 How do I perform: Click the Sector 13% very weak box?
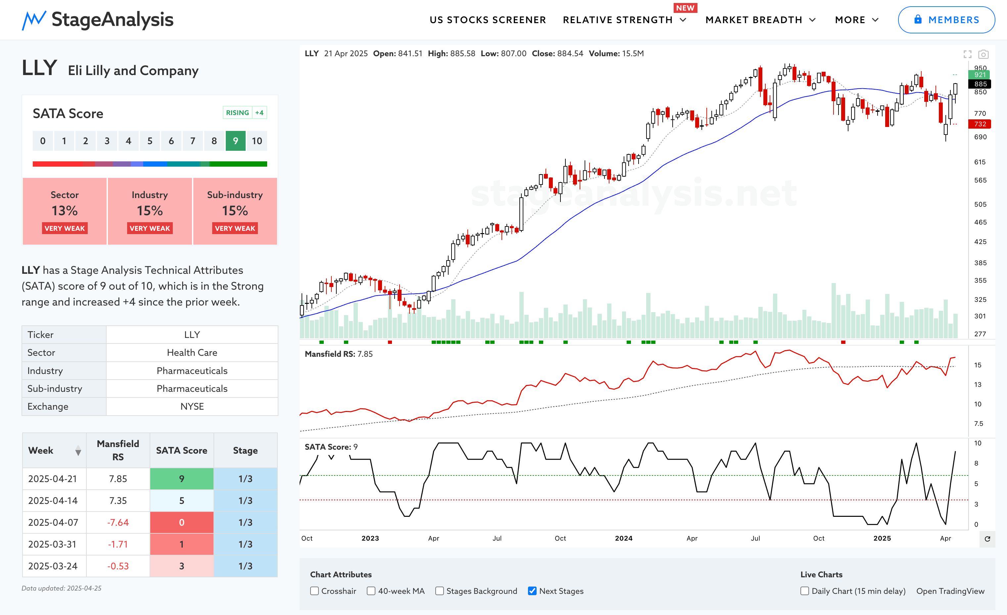click(x=65, y=211)
